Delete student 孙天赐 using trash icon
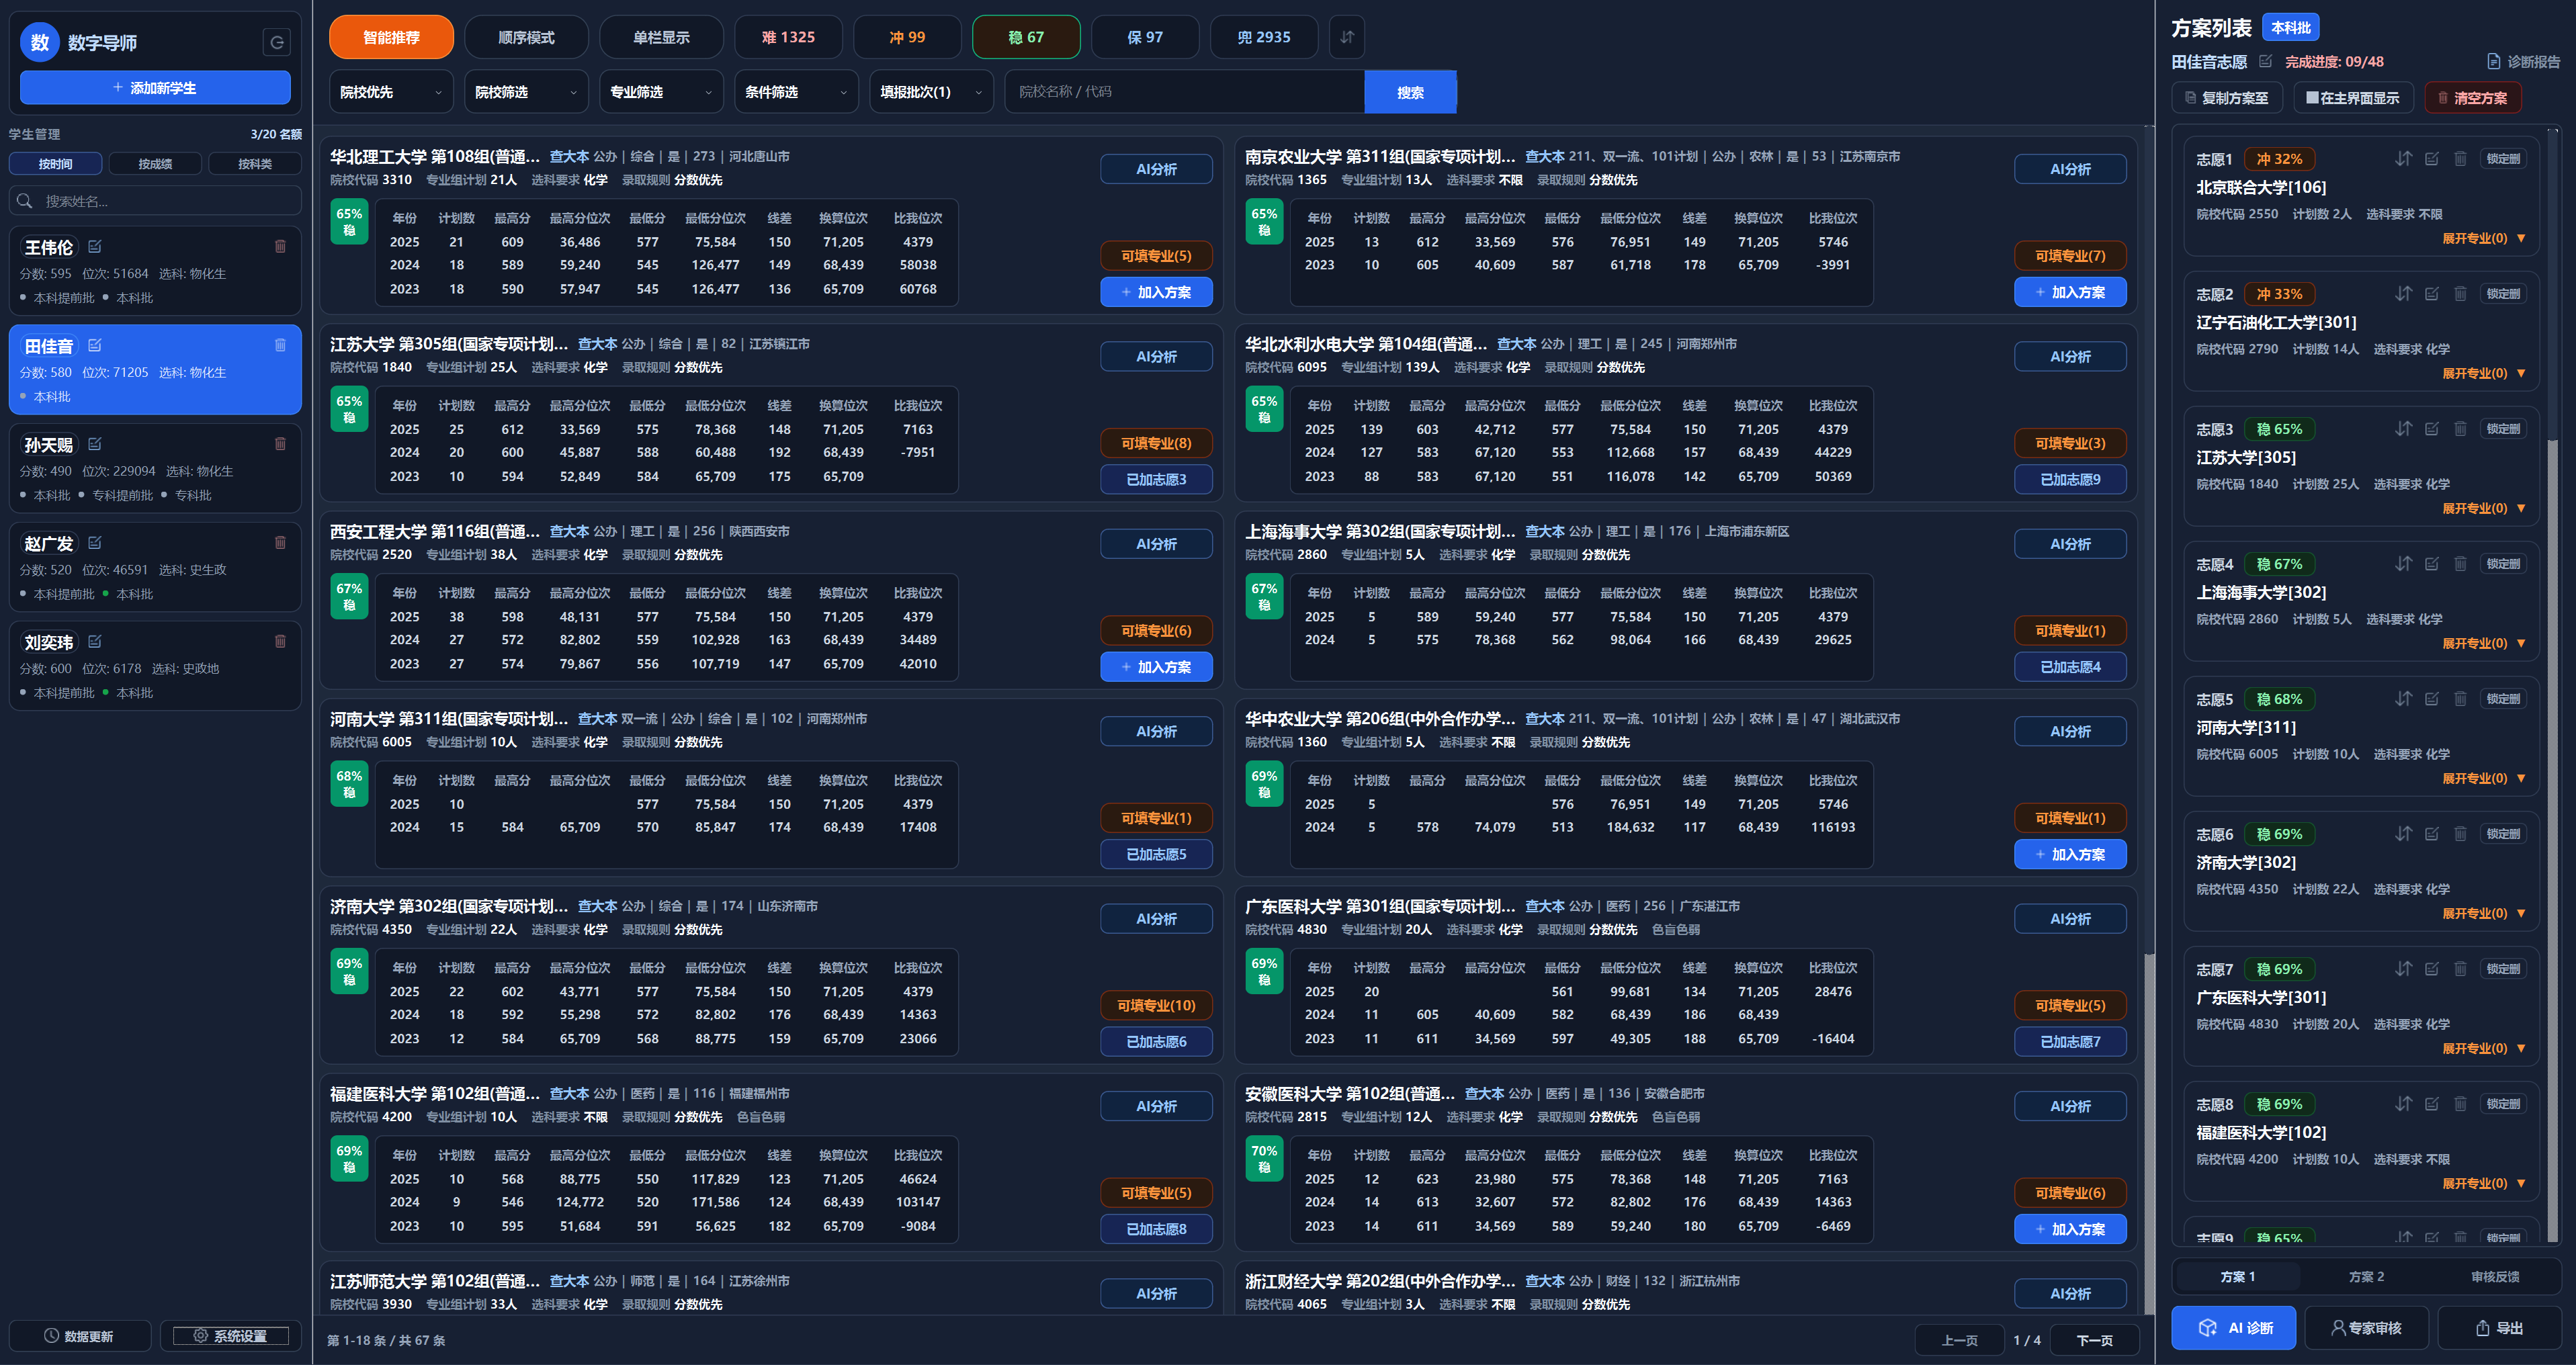This screenshot has width=2576, height=1365. point(280,444)
